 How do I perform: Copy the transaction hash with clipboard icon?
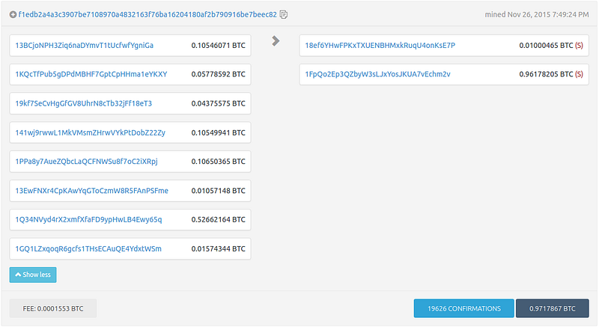[284, 14]
